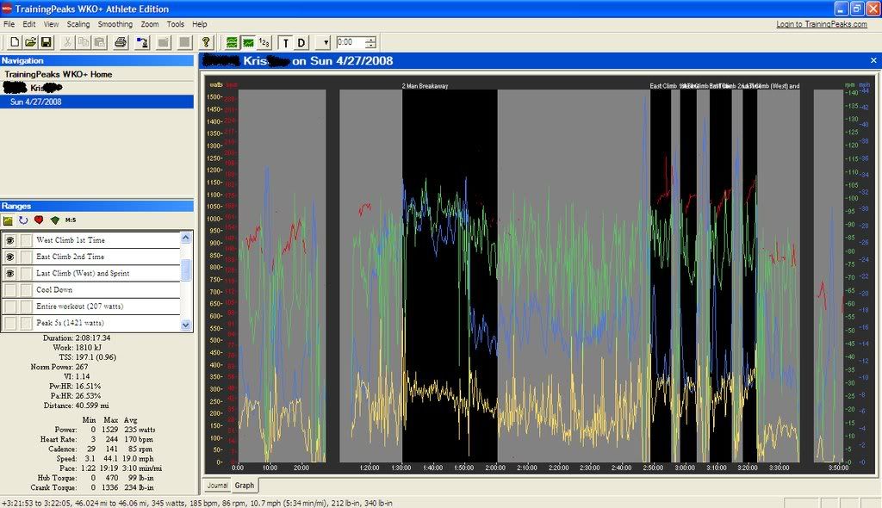Toggle the D (distance) axis button
Viewport: 882px width, 508px height.
[x=301, y=43]
